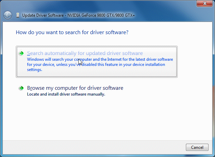Click 'How do you want to search' heading
The width and height of the screenshot is (215, 157).
coord(72,32)
